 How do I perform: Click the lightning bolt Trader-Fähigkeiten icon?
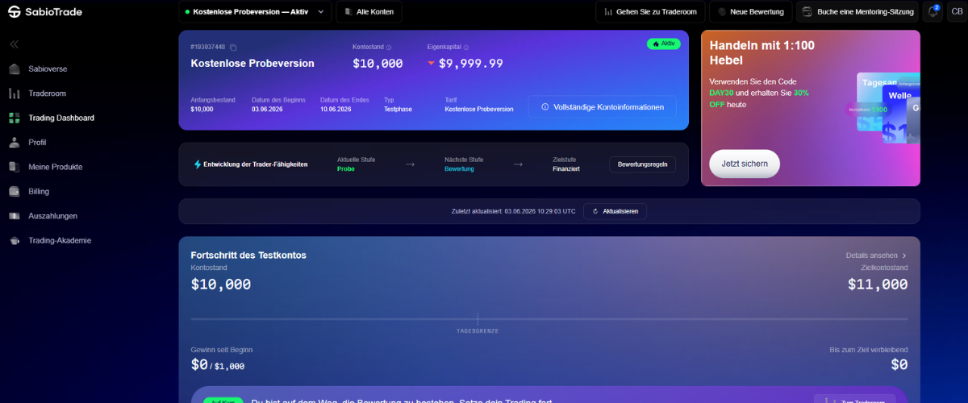(x=198, y=164)
